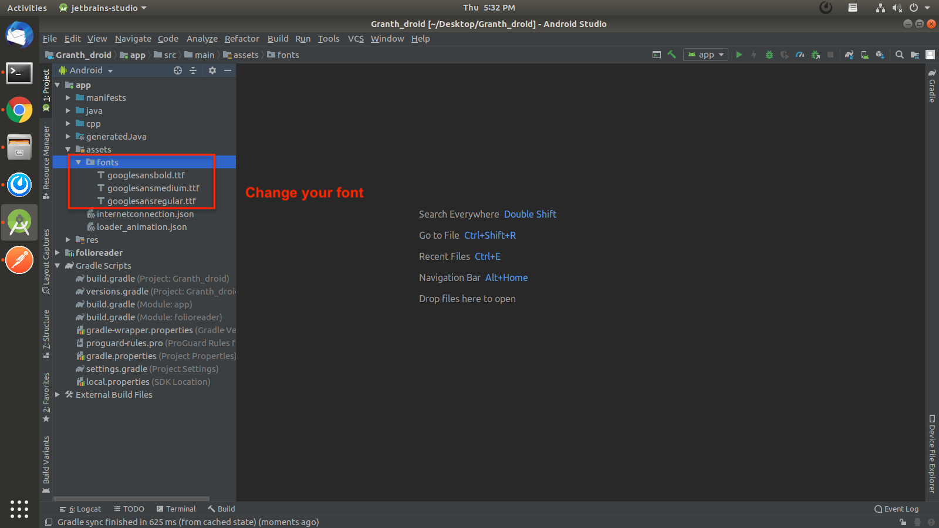Switch to the Terminal tab
This screenshot has width=939, height=528.
(176, 509)
